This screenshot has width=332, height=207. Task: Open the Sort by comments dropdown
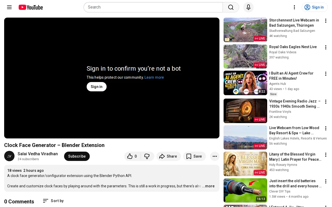(x=53, y=201)
